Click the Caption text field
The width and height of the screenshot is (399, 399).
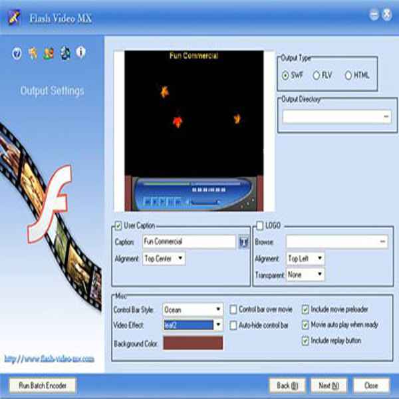[189, 241]
